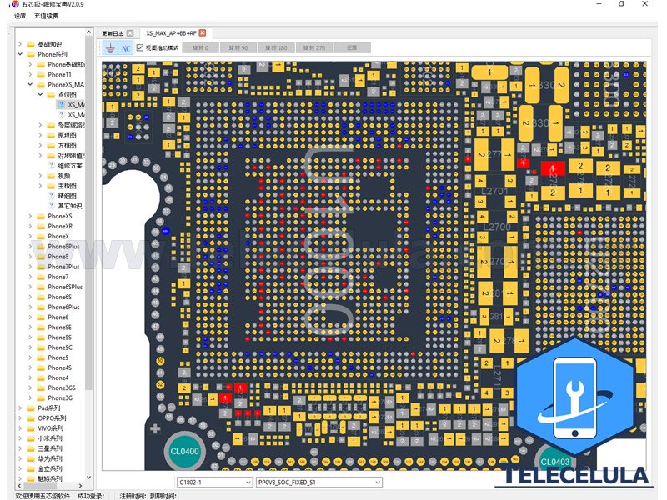Select the VIVO系列 tree item
This screenshot has width=667, height=500.
pyautogui.click(x=50, y=428)
